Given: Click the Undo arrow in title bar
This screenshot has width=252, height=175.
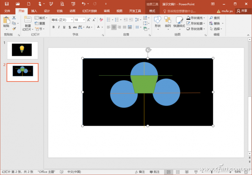Looking at the screenshot, I should pyautogui.click(x=83, y=4).
